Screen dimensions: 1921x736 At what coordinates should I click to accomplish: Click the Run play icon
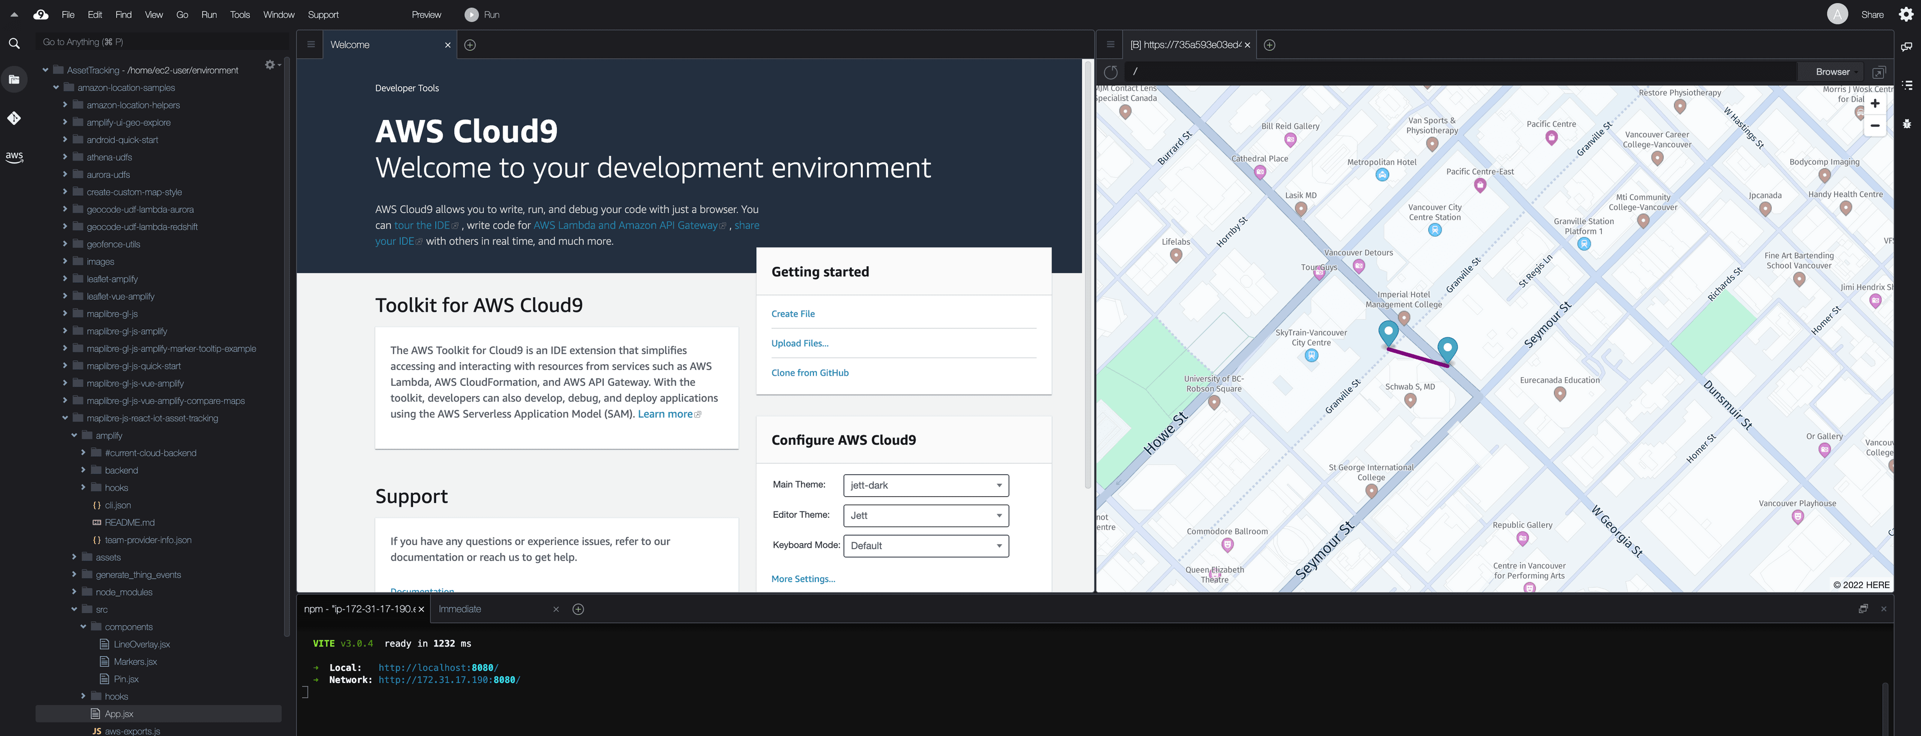(471, 14)
